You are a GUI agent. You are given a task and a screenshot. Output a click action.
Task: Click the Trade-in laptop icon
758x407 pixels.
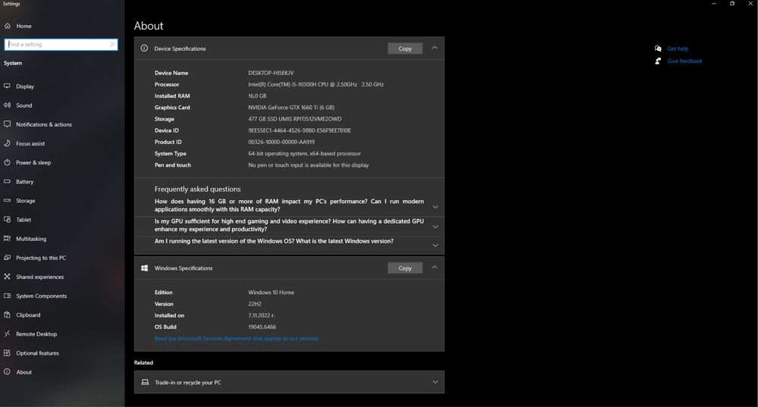(x=145, y=382)
